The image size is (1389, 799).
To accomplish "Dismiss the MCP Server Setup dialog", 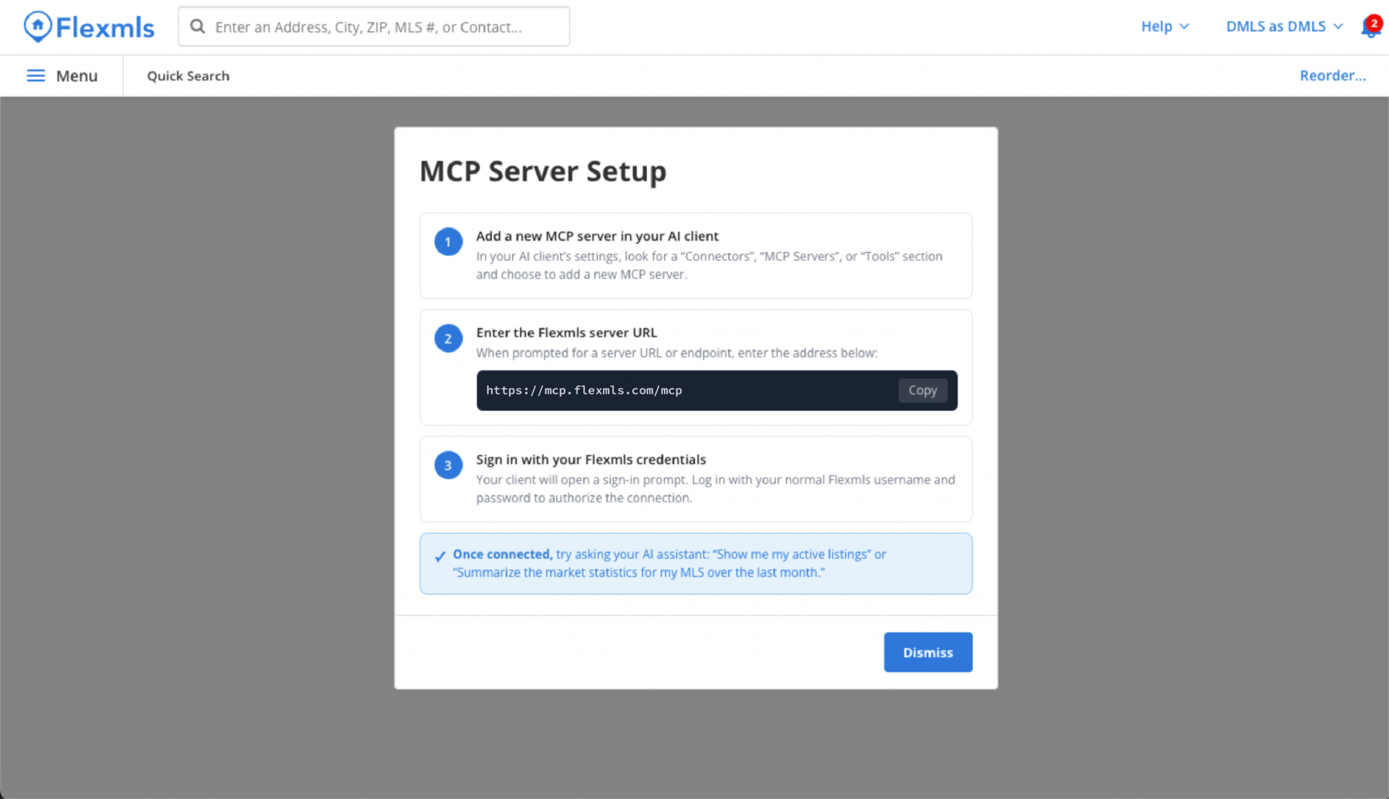I will click(x=928, y=652).
